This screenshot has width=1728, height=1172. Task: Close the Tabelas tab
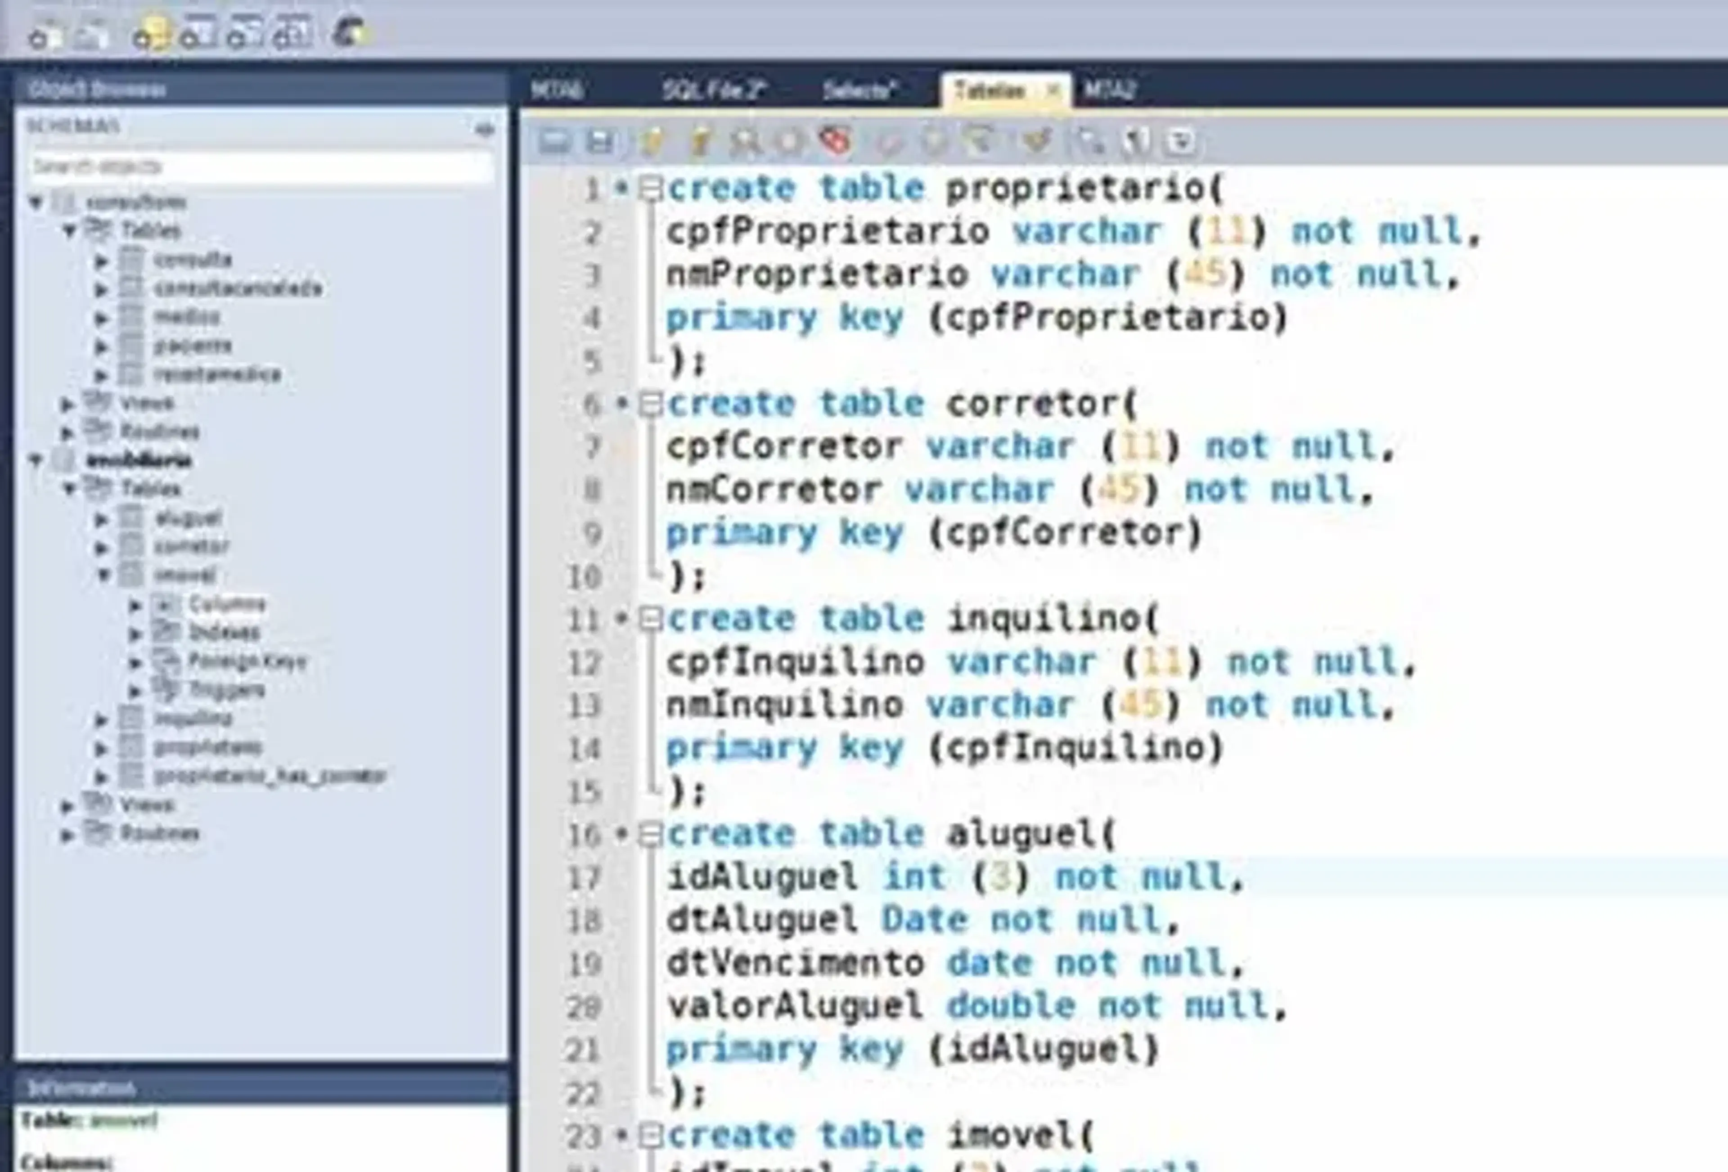(1053, 91)
